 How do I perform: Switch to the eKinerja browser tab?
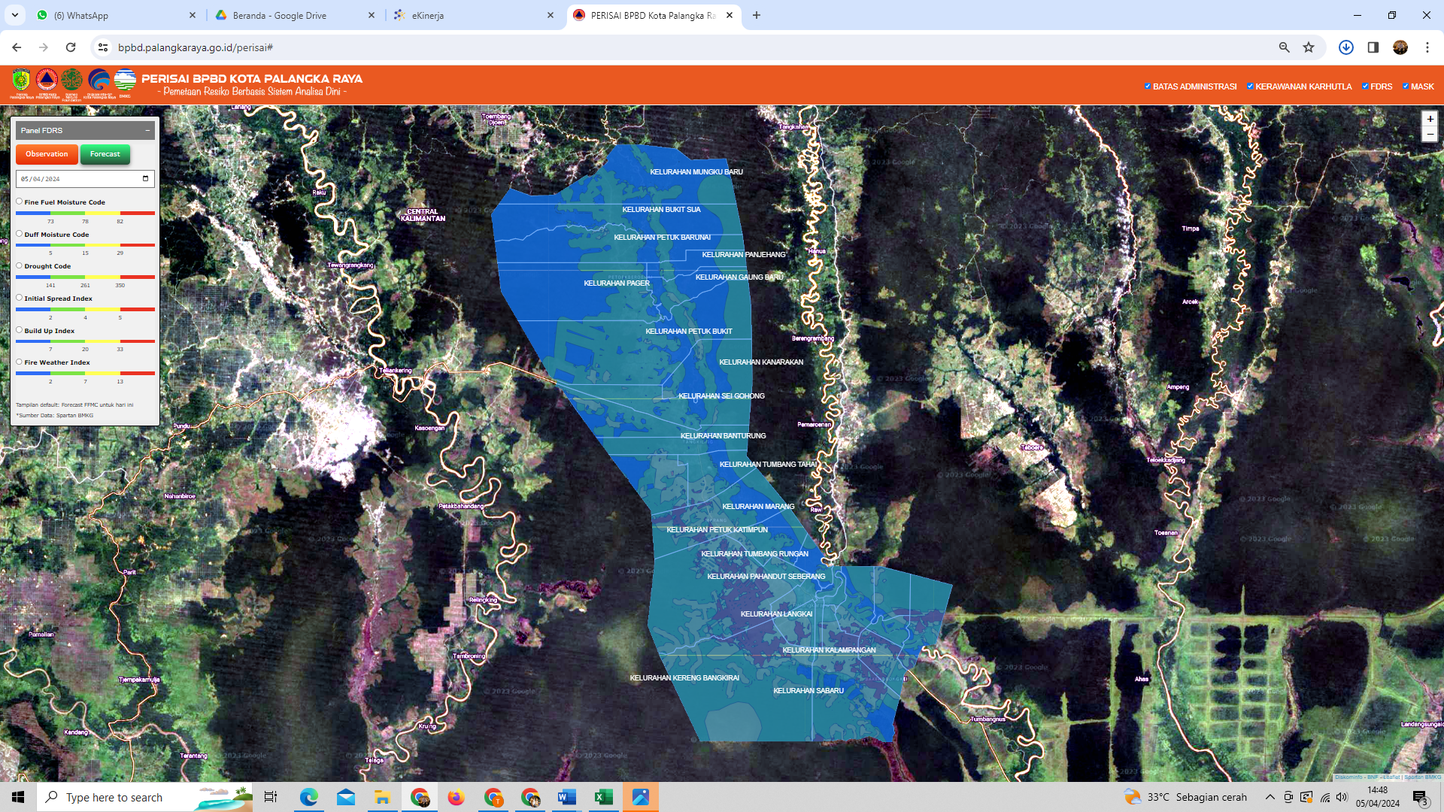472,15
